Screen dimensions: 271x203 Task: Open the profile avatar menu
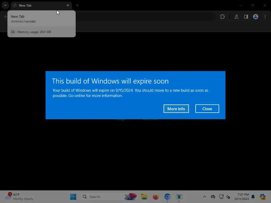[256, 17]
